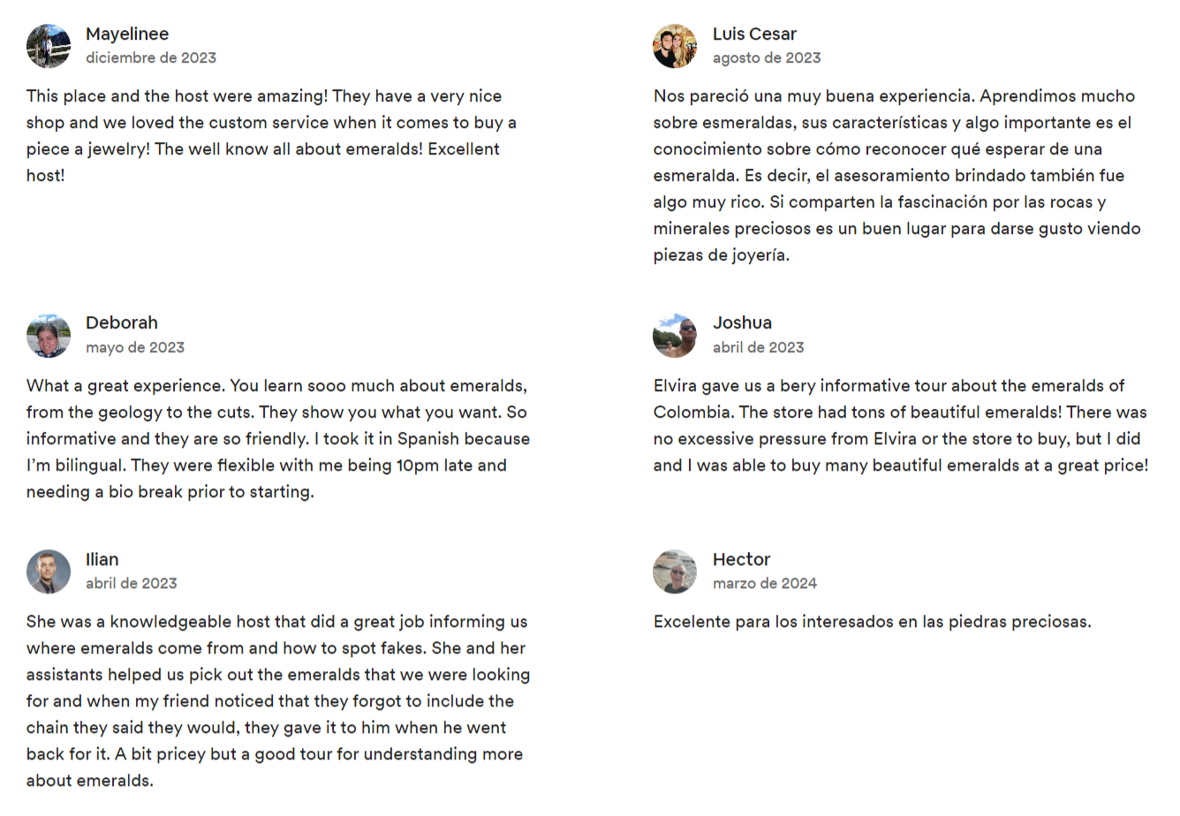The image size is (1180, 816).
Task: Click the date 'marzo de 2024'
Action: 765,583
